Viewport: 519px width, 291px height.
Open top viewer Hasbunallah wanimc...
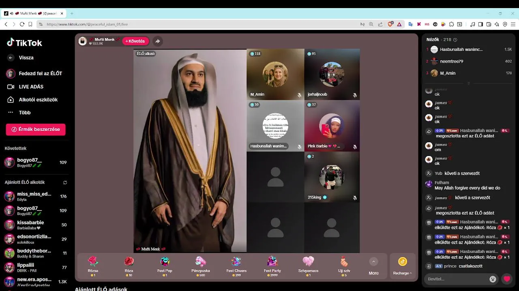(x=469, y=49)
